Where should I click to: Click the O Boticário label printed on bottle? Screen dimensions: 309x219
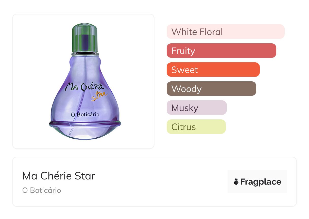pyautogui.click(x=85, y=115)
